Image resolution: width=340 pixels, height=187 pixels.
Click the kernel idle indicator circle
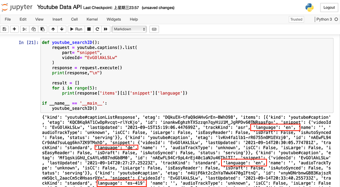pyautogui.click(x=336, y=19)
